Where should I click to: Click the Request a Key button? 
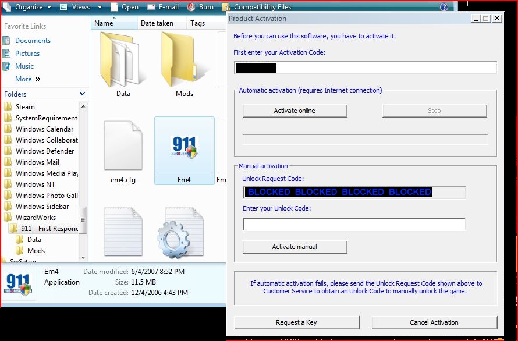[x=296, y=322]
